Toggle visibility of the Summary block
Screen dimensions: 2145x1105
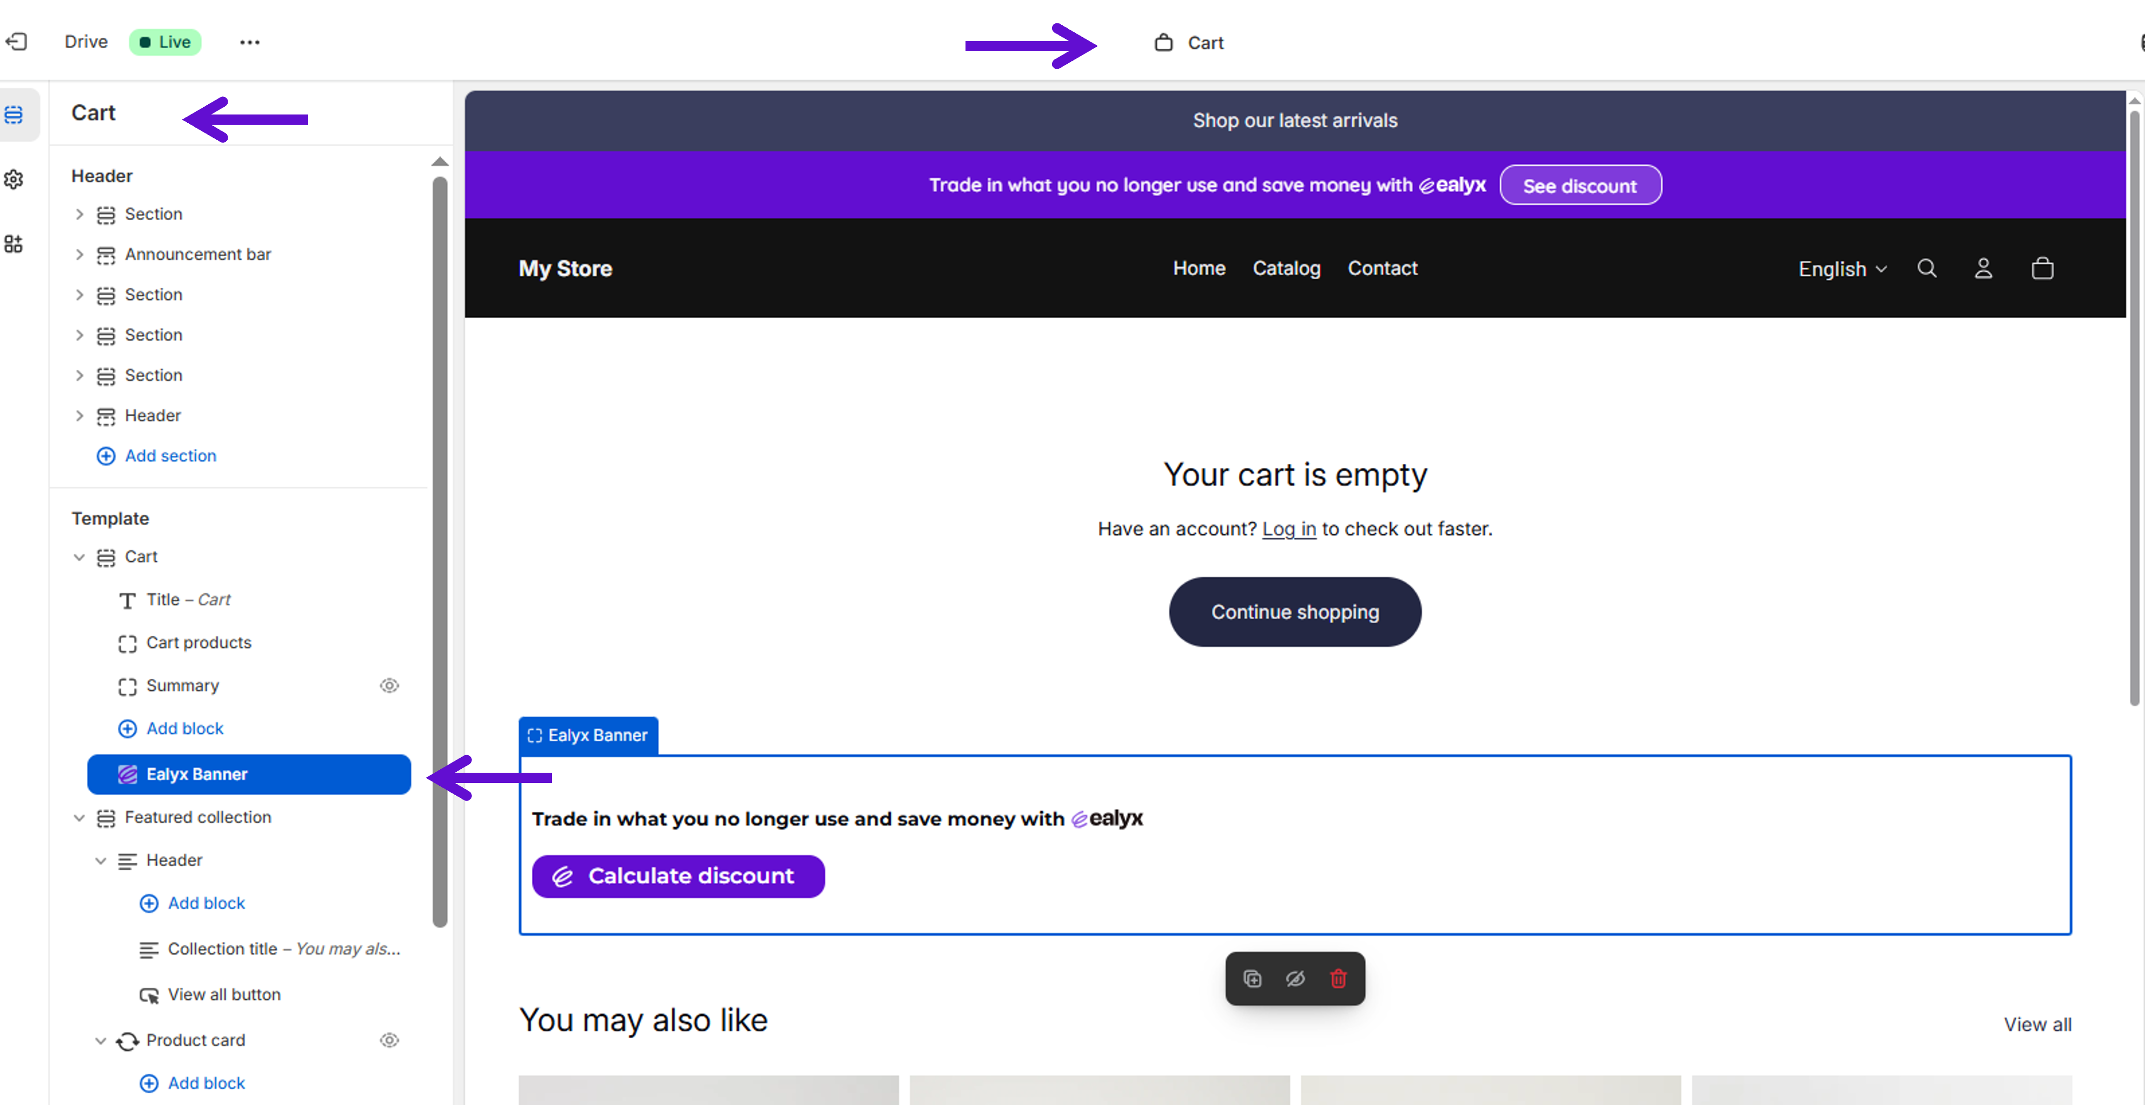click(x=389, y=686)
